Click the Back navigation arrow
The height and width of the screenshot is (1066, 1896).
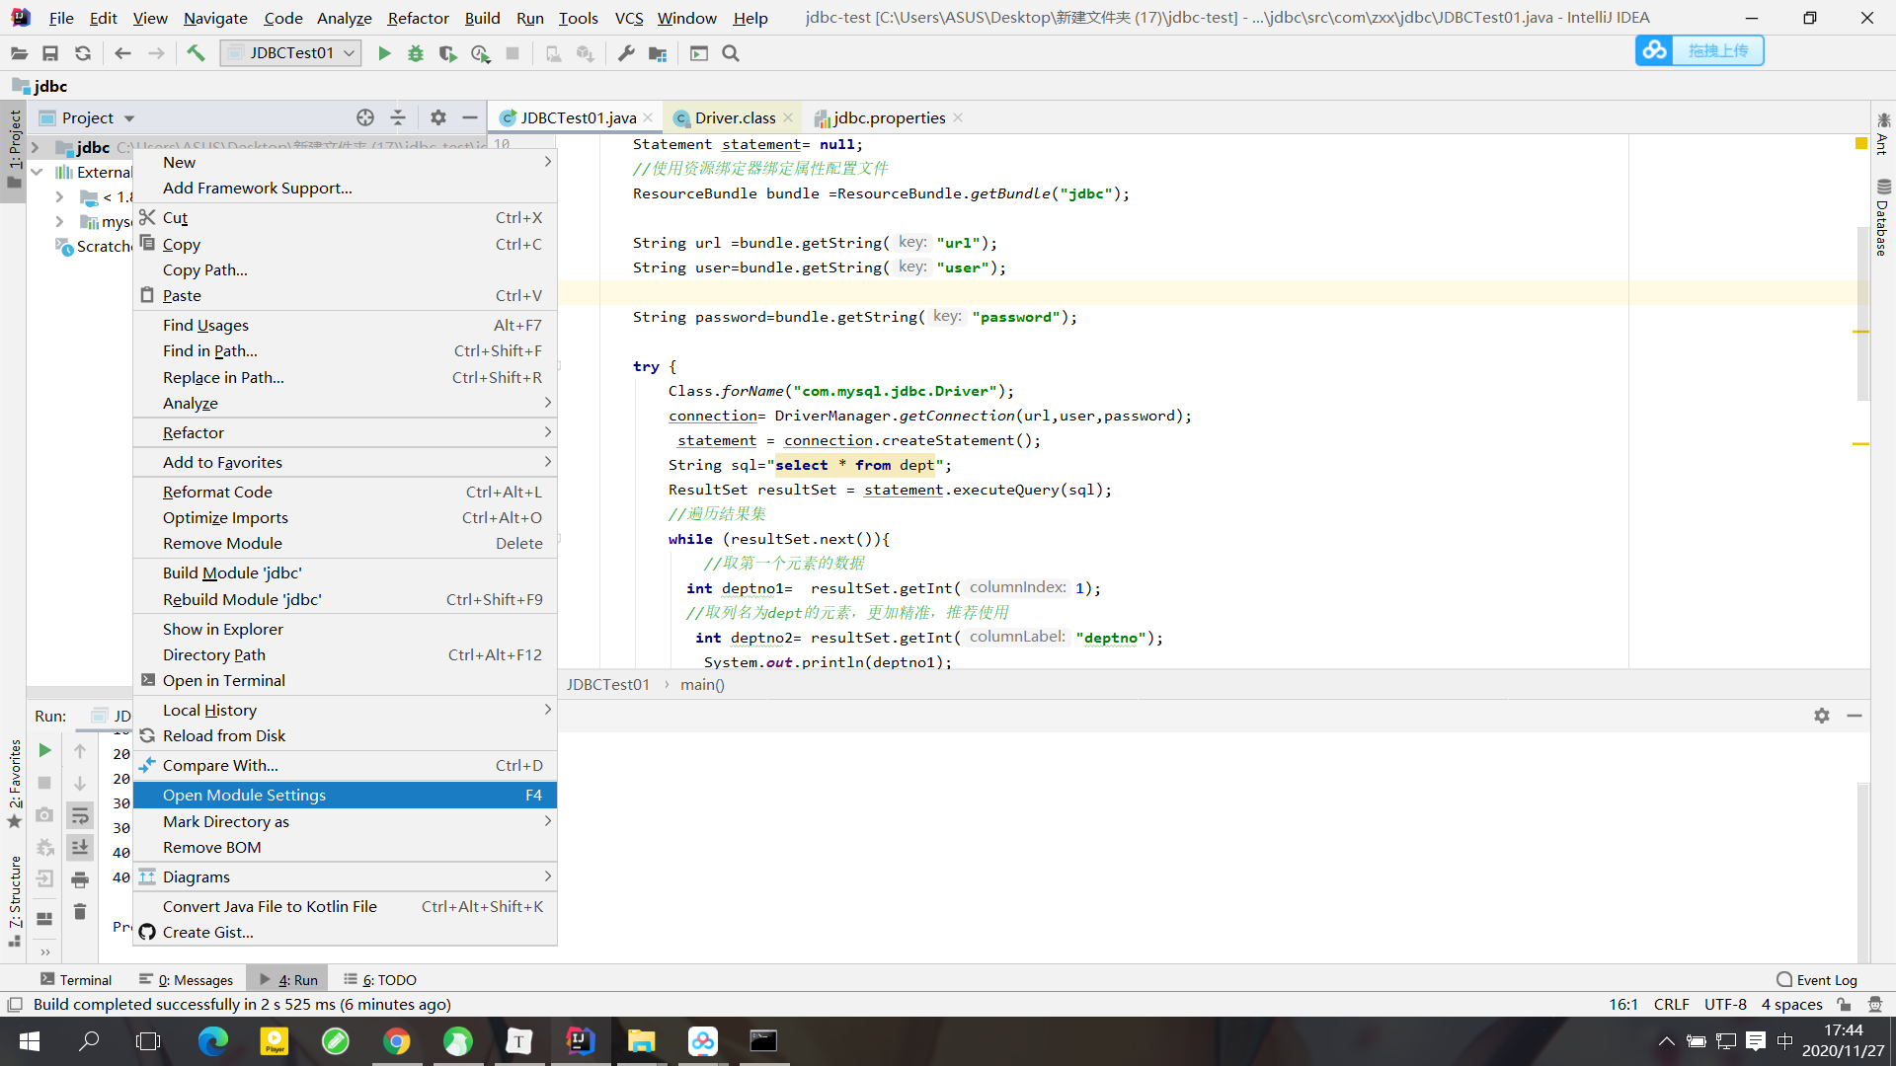pos(122,53)
